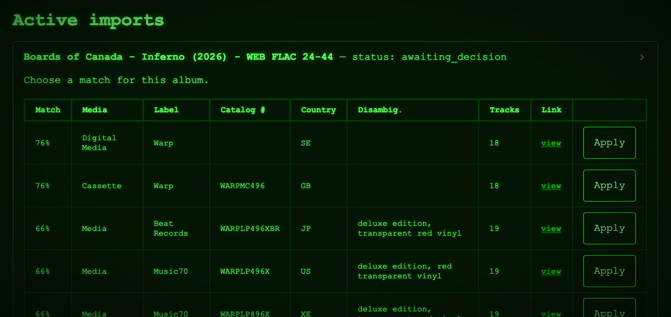Screen dimensions: 671x317
Task: Follow the view link for Beat Records
Action: point(551,229)
